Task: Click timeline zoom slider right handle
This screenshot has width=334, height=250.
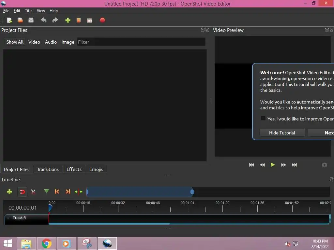Action: tap(192, 192)
